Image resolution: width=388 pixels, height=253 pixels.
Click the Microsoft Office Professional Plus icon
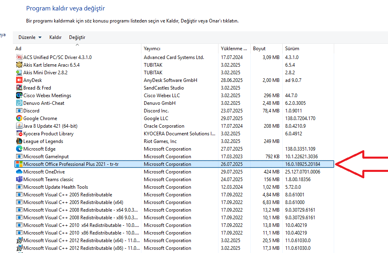19,164
